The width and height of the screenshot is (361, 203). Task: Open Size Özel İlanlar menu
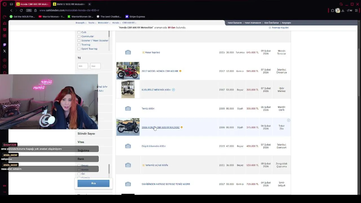(x=272, y=23)
